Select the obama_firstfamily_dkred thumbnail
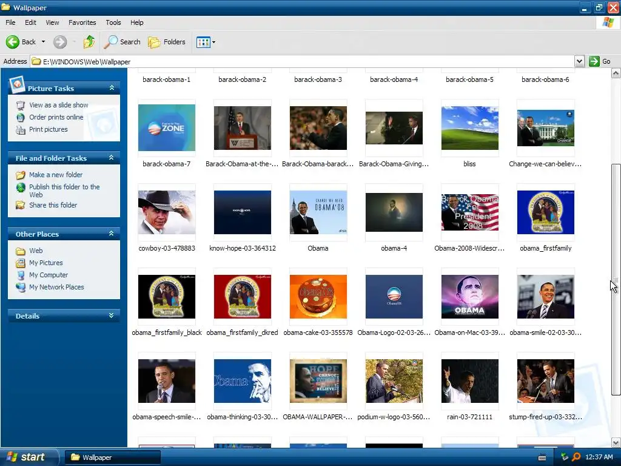Screen dimensions: 621x466 click(x=243, y=297)
